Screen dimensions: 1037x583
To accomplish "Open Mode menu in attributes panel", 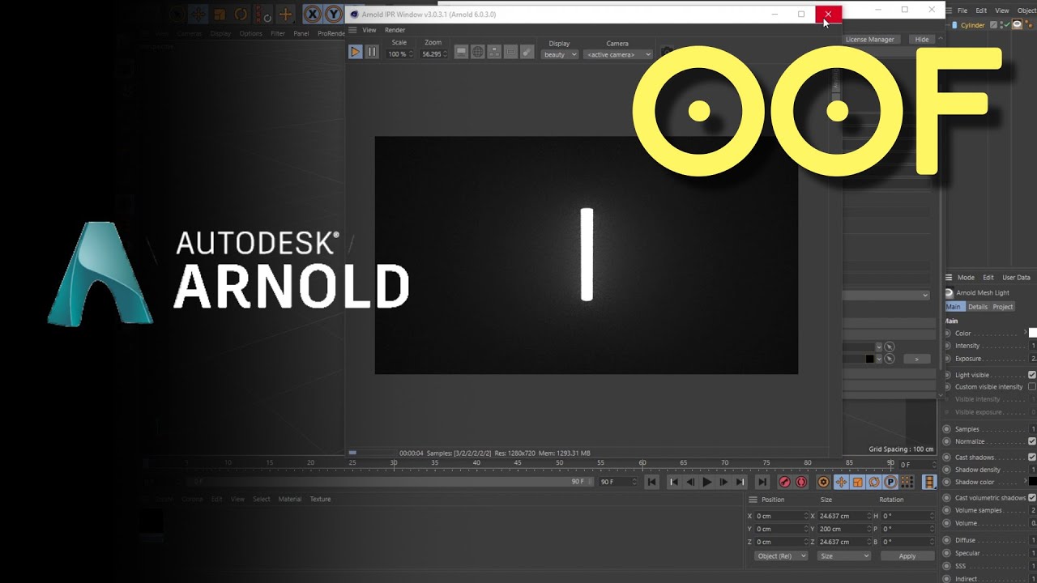I will (966, 278).
